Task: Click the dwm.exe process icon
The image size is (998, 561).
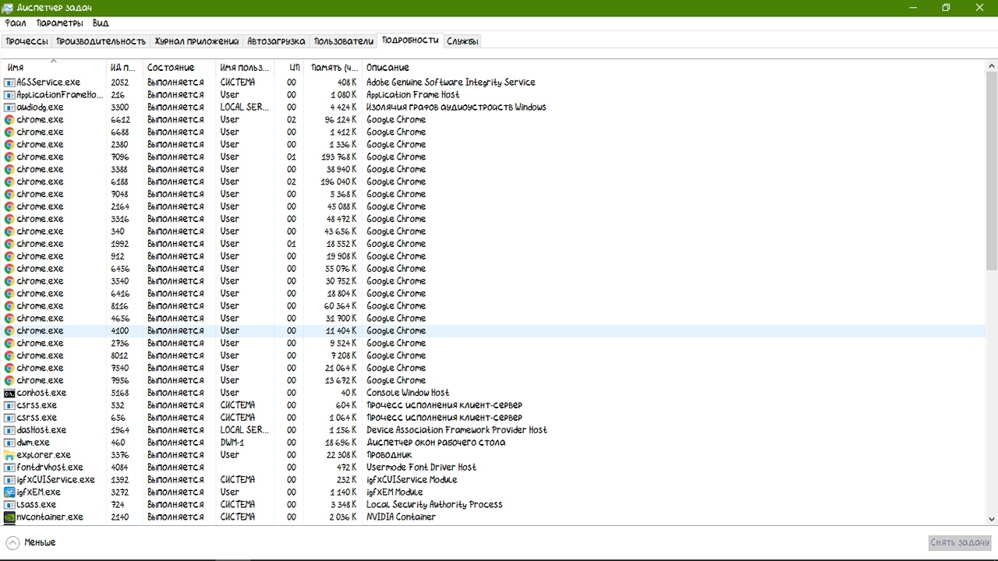Action: 9,443
